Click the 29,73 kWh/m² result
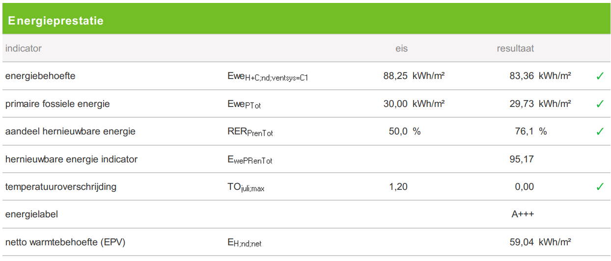 point(540,104)
